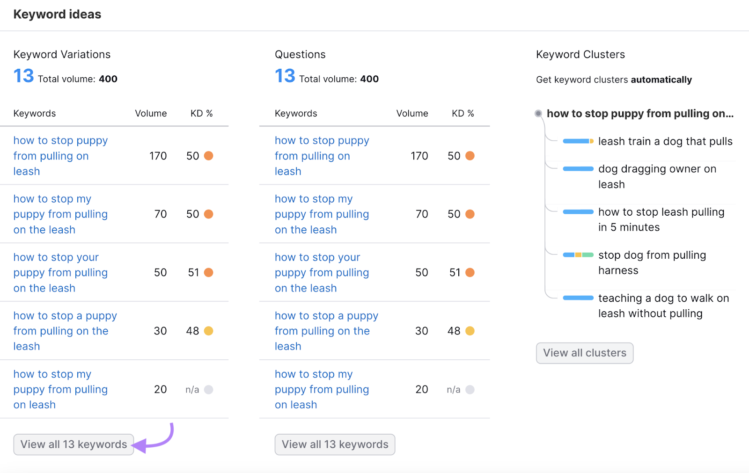Choose 'teaching a dog to walk on leash without pulling'
The height and width of the screenshot is (473, 749).
coord(663,306)
